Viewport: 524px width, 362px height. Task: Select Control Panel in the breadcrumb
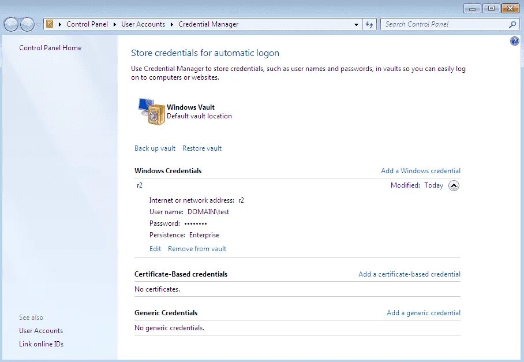tap(87, 24)
